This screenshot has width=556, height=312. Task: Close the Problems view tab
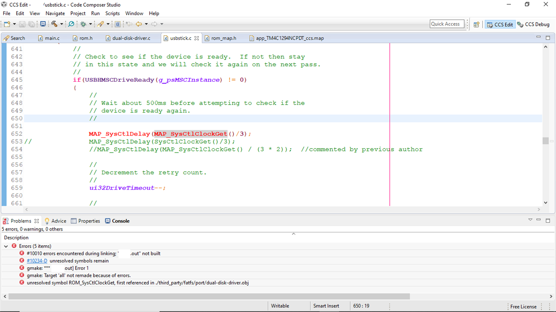37,221
